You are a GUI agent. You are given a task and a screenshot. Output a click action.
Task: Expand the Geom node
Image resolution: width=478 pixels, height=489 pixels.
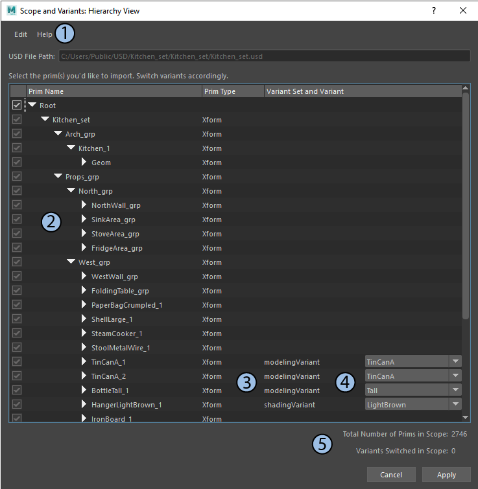[x=84, y=162]
